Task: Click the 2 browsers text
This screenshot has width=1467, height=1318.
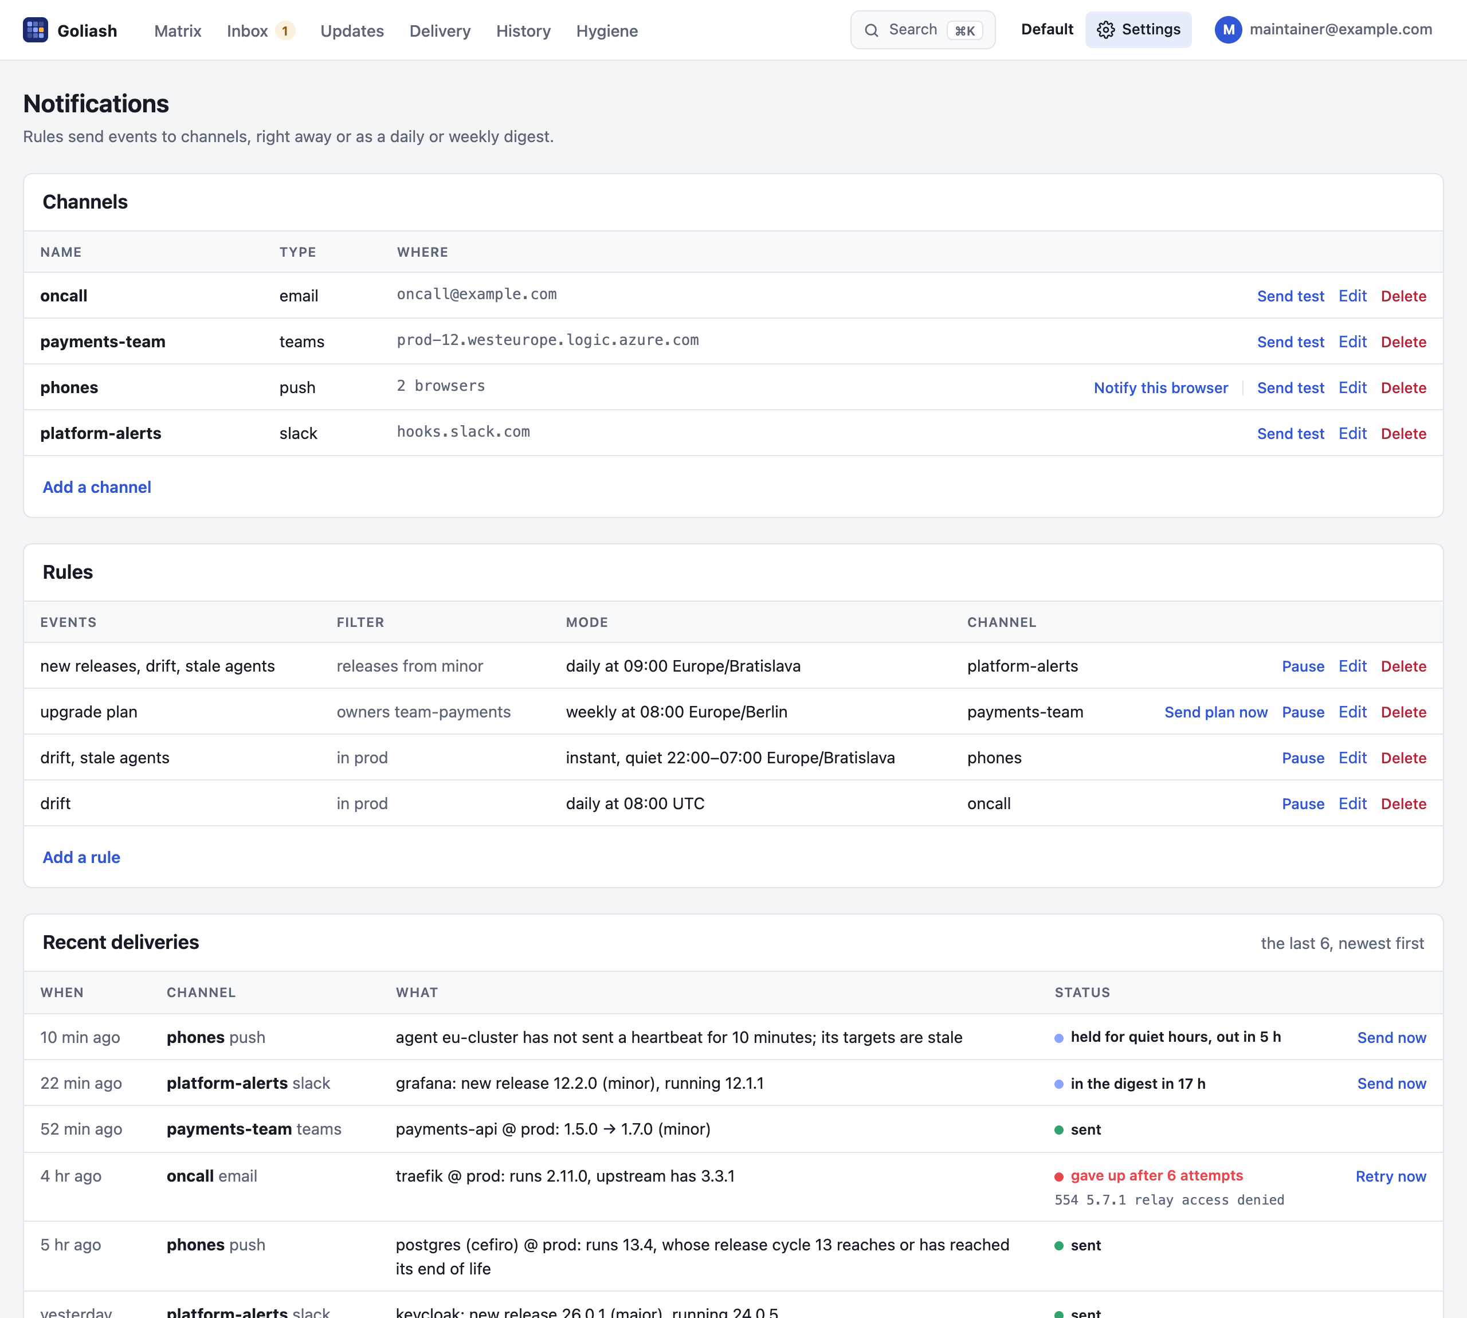Action: point(441,386)
